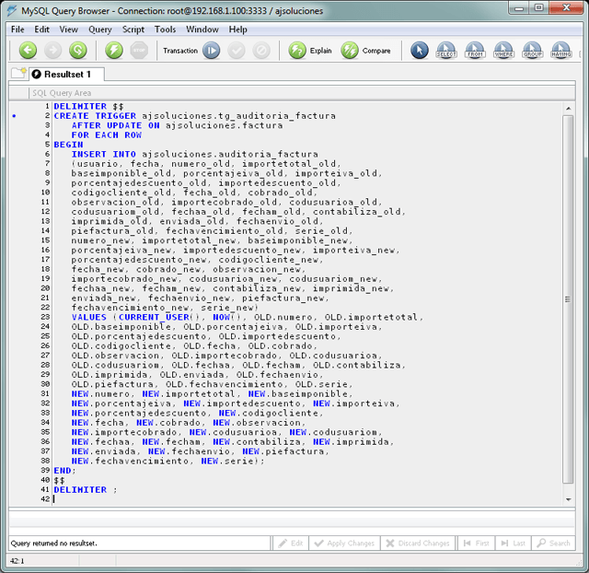The height and width of the screenshot is (573, 589).
Task: Click the $$ on line 40
Action: point(59,480)
